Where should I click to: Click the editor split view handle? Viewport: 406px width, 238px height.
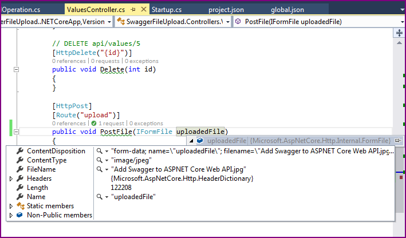pyautogui.click(x=399, y=33)
